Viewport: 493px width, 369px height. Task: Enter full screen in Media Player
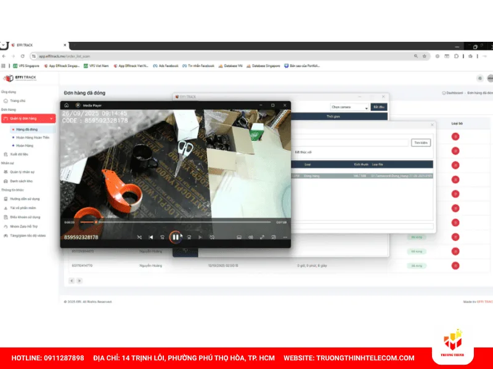point(262,237)
